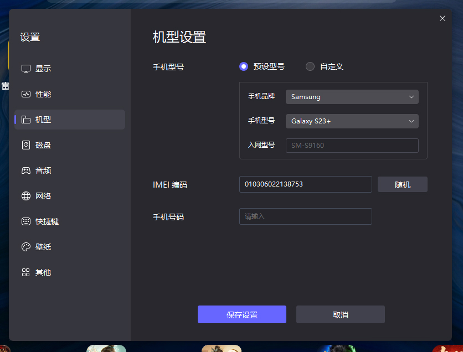Select the 快捷键 keyboard shortcut icon
Image resolution: width=463 pixels, height=352 pixels.
click(x=25, y=221)
